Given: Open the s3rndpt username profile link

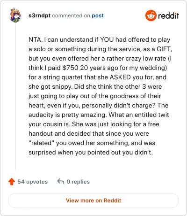Looking at the screenshot, I should (39, 15).
